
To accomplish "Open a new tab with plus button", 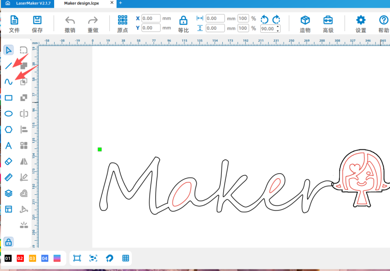I will click(120, 3).
